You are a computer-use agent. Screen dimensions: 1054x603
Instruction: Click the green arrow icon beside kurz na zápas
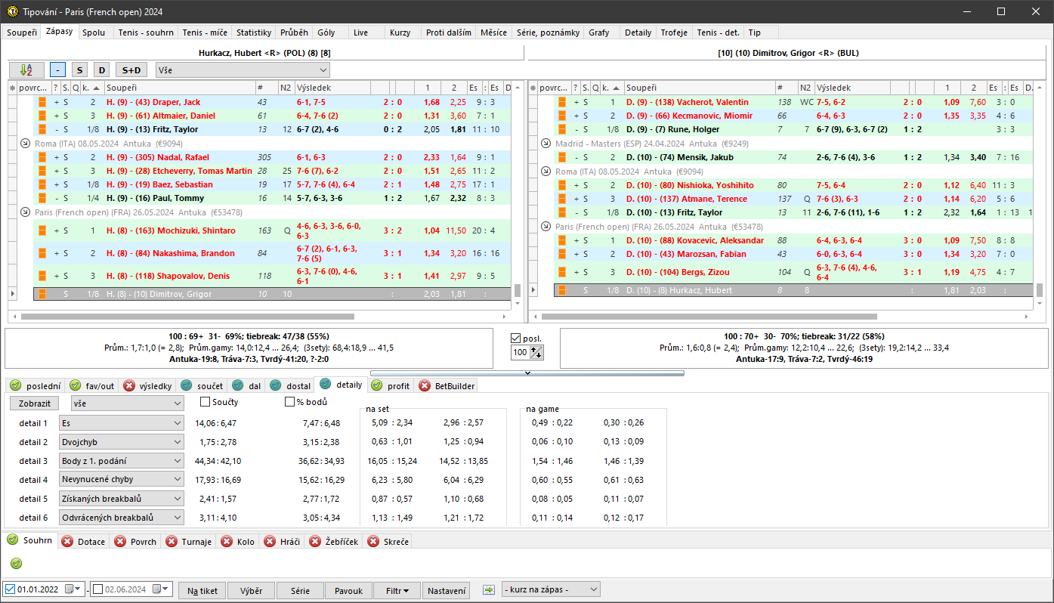pos(488,589)
